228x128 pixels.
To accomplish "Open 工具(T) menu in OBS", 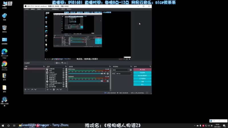I will pos(63,9).
